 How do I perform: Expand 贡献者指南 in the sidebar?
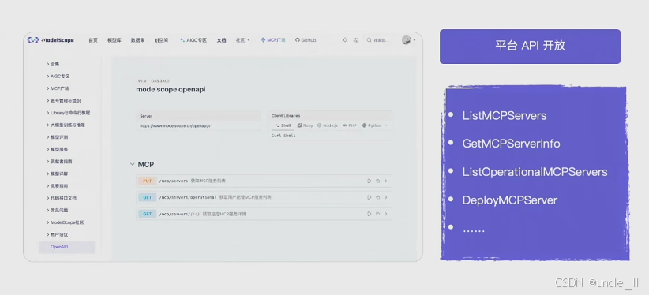tap(59, 162)
